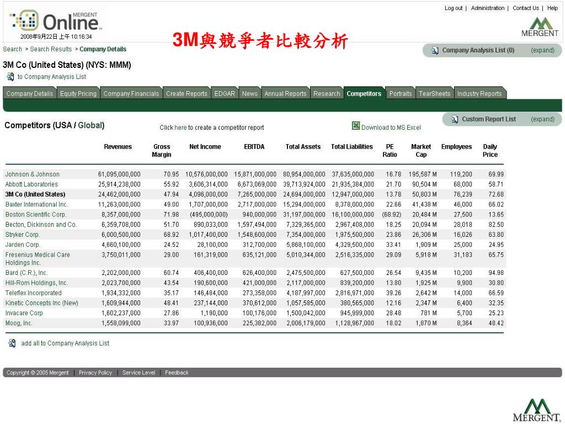This screenshot has width=565, height=424.
Task: Open Fresenius Medical Care Holdings Inc. link
Action: pyautogui.click(x=38, y=259)
